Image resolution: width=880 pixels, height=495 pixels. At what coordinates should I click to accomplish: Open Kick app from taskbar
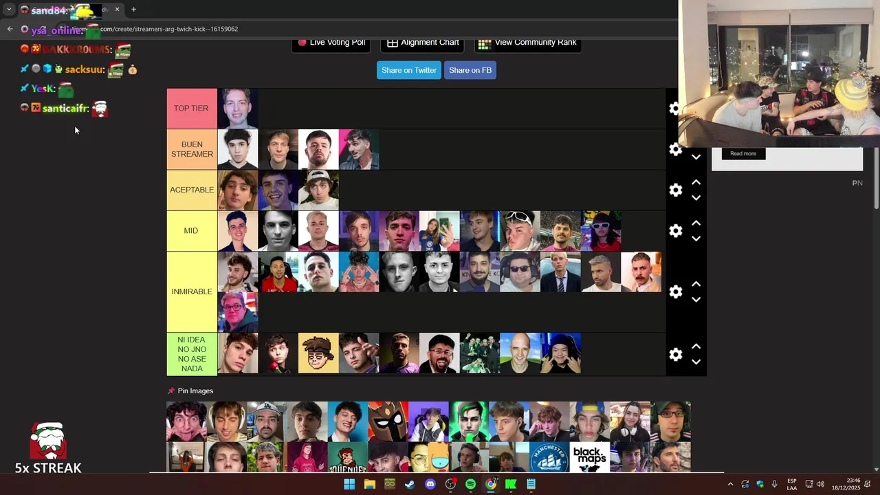511,484
